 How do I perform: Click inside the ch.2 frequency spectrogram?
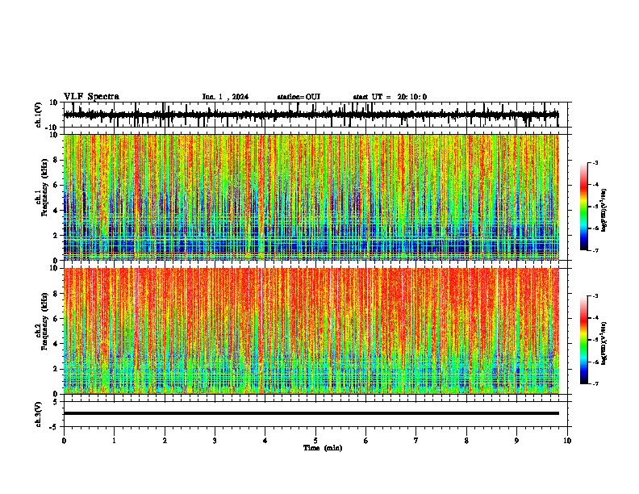point(311,331)
